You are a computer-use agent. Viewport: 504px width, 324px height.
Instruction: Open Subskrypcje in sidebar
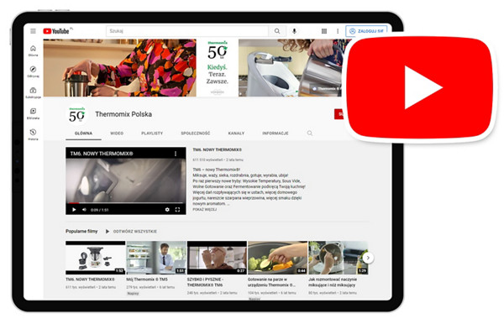pyautogui.click(x=33, y=93)
